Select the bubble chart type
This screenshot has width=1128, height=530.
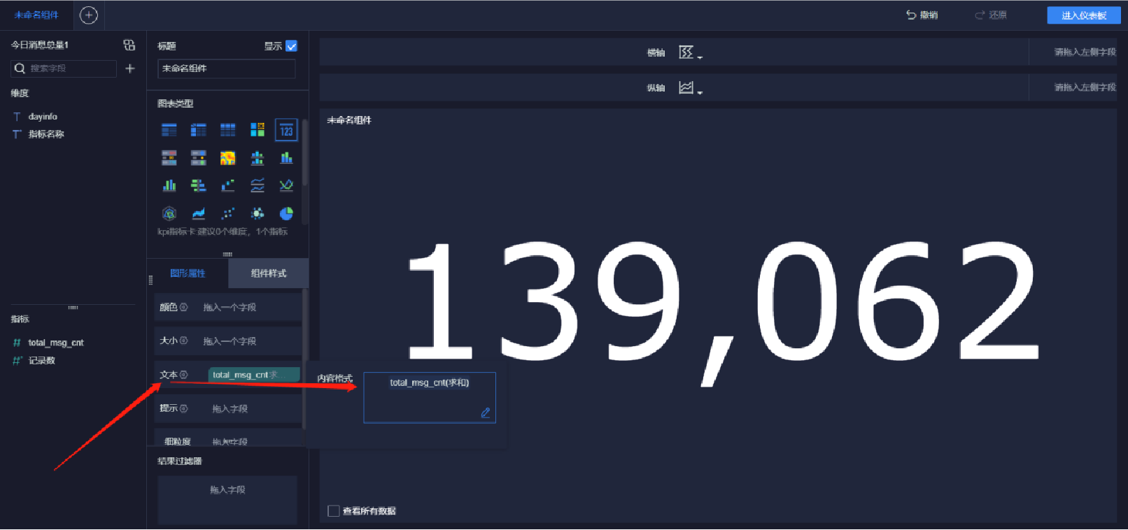tap(258, 213)
